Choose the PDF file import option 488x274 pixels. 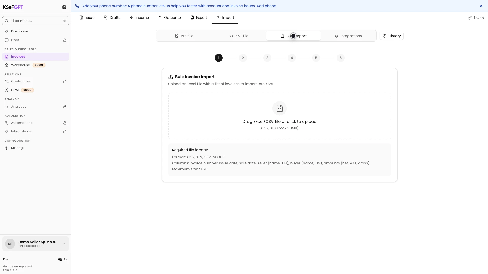184,36
